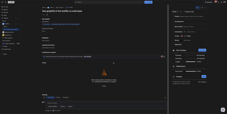Click the Configure link
The image size is (227, 114).
[202, 82]
